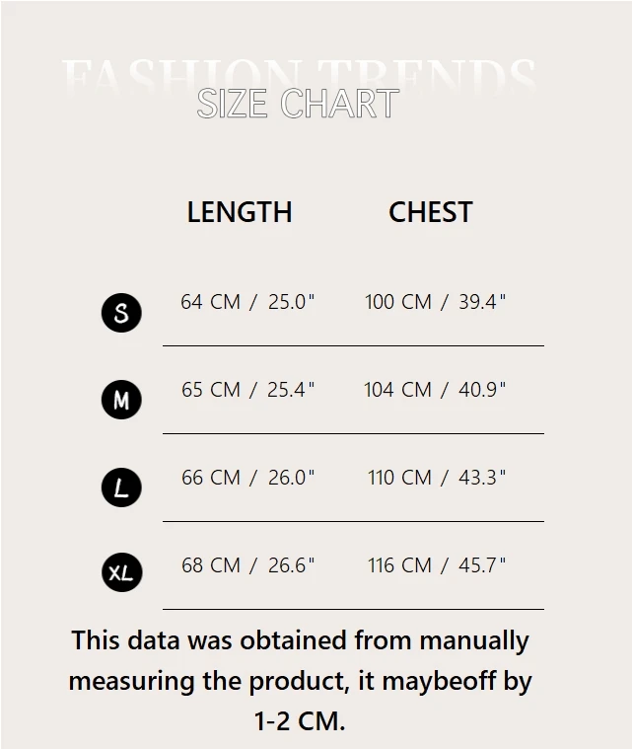Image resolution: width=632 pixels, height=749 pixels.
Task: Pick the XL size badge icon
Action: point(121,572)
